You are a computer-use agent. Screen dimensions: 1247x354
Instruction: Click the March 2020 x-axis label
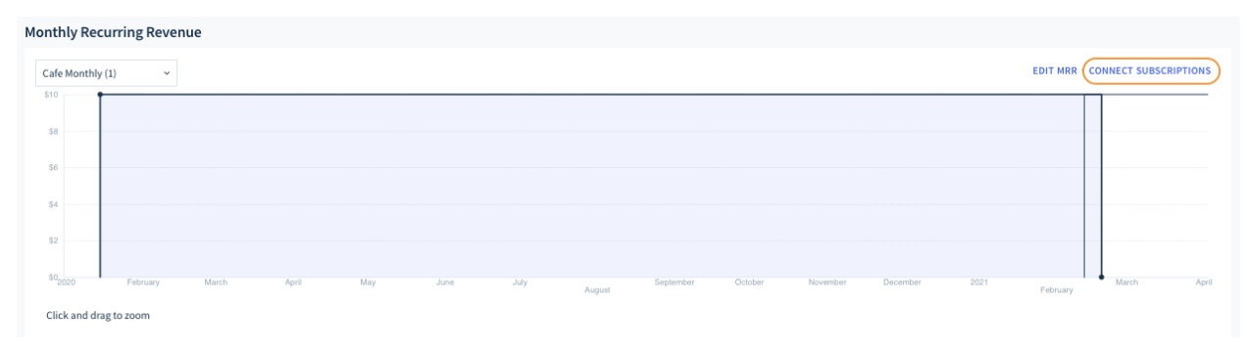click(x=216, y=283)
